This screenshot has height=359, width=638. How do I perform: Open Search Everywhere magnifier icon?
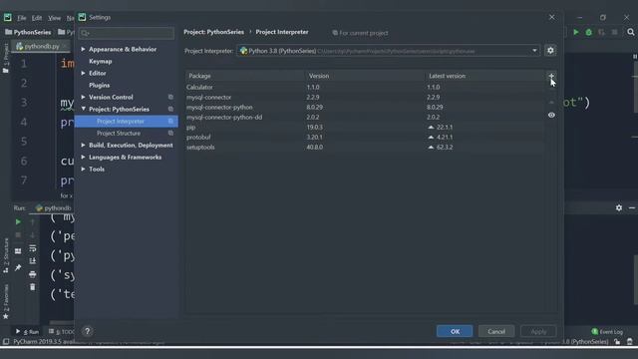(631, 32)
